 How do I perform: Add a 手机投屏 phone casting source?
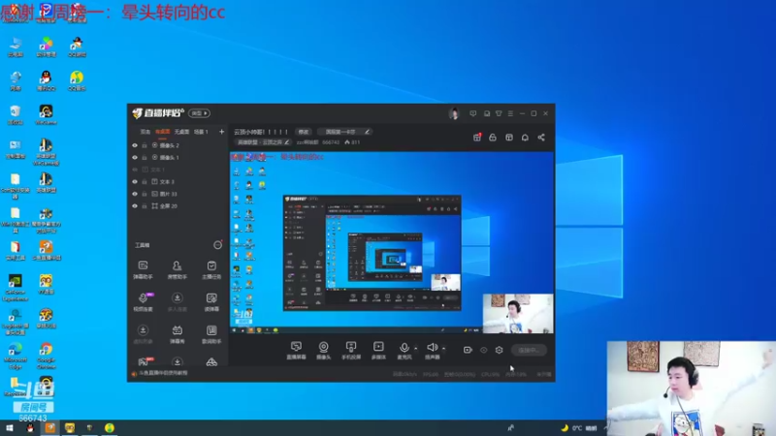click(x=351, y=350)
